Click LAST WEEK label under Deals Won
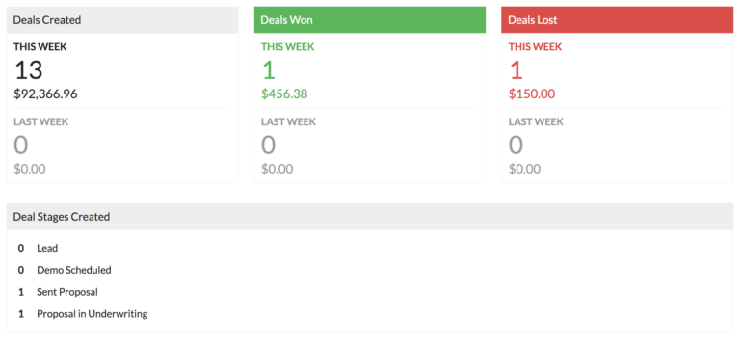This screenshot has width=742, height=348. click(x=289, y=121)
